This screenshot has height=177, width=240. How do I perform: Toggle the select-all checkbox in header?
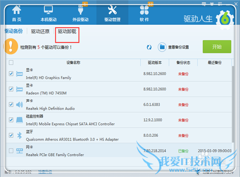11,63
